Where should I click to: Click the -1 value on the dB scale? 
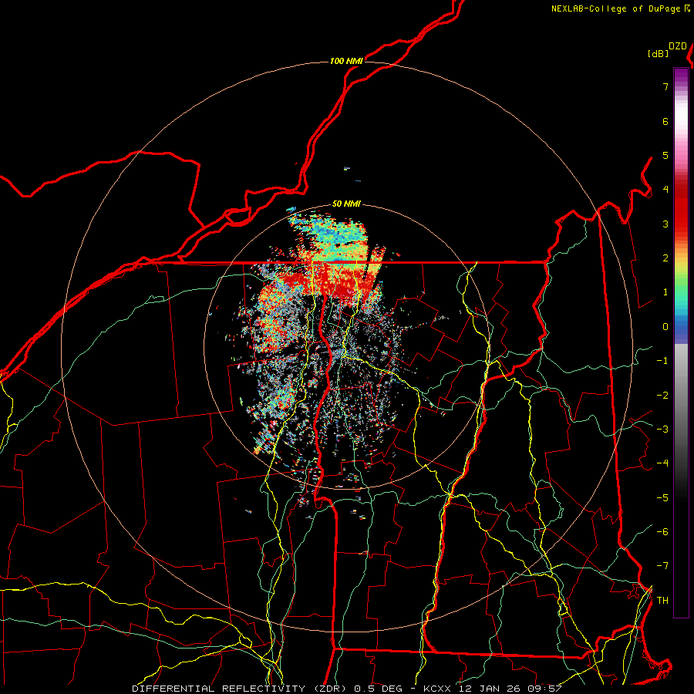[x=662, y=361]
